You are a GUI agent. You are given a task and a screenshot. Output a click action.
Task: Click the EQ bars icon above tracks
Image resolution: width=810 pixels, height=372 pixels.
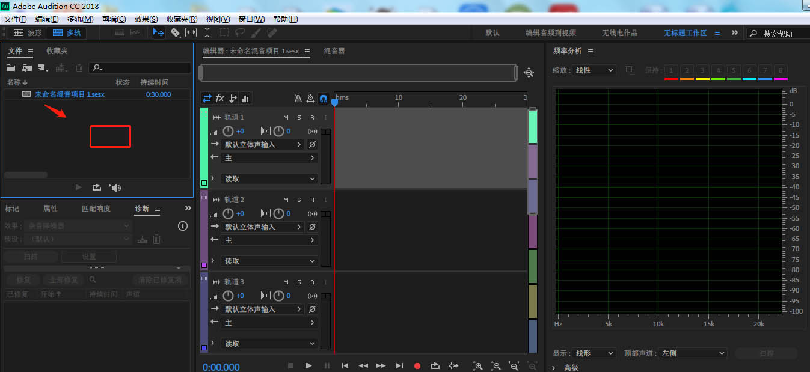pyautogui.click(x=245, y=98)
